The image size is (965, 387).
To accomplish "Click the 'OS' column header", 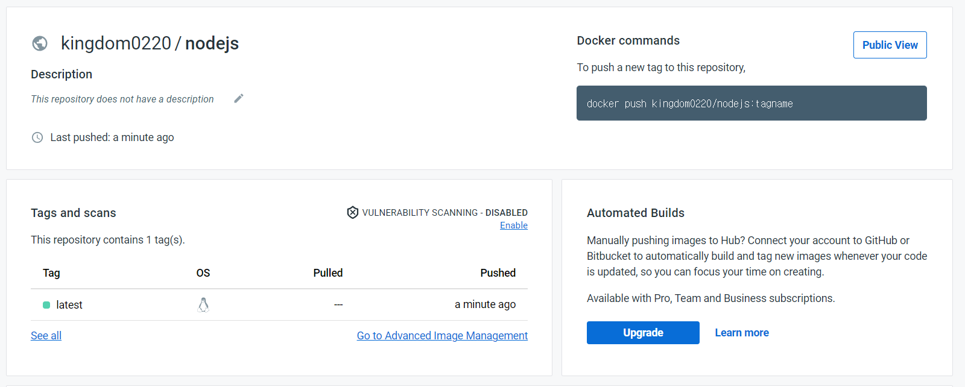I will point(203,273).
